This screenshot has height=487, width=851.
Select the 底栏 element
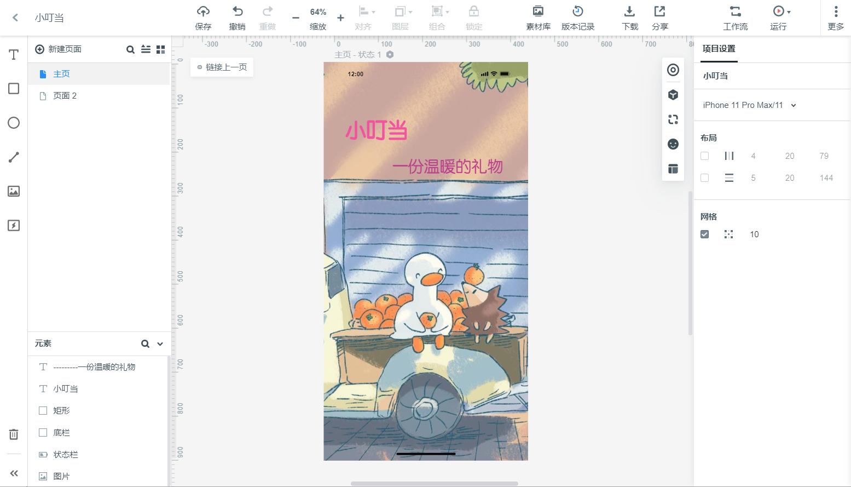98,433
